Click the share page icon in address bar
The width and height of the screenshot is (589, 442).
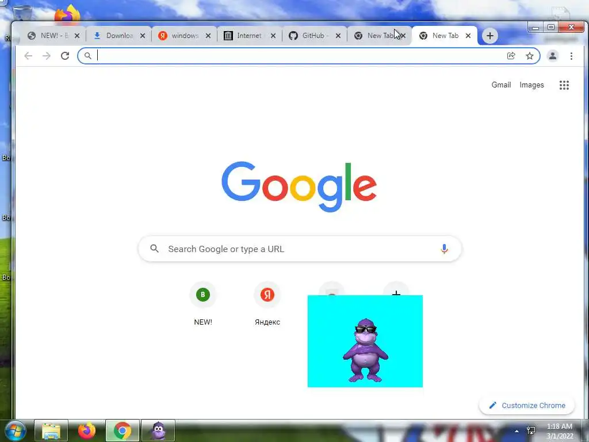[511, 56]
